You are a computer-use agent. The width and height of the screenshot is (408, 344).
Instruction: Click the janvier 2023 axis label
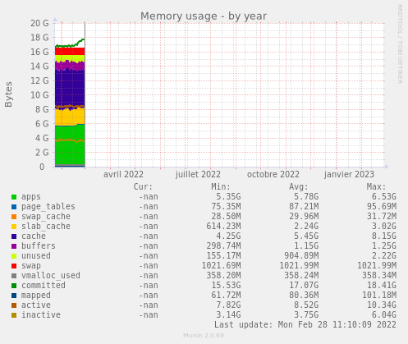pos(349,174)
